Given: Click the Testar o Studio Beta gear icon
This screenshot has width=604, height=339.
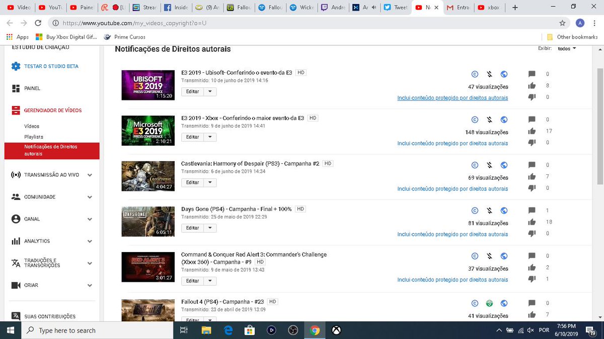Looking at the screenshot, I should (x=16, y=66).
